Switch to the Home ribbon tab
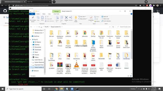163x91 pixels. pos(38,14)
